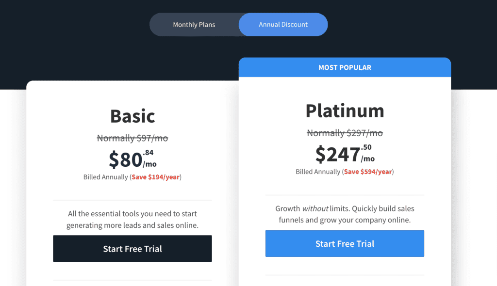Click the italic word 'without'
Screen dimensions: 497x286
coord(315,209)
